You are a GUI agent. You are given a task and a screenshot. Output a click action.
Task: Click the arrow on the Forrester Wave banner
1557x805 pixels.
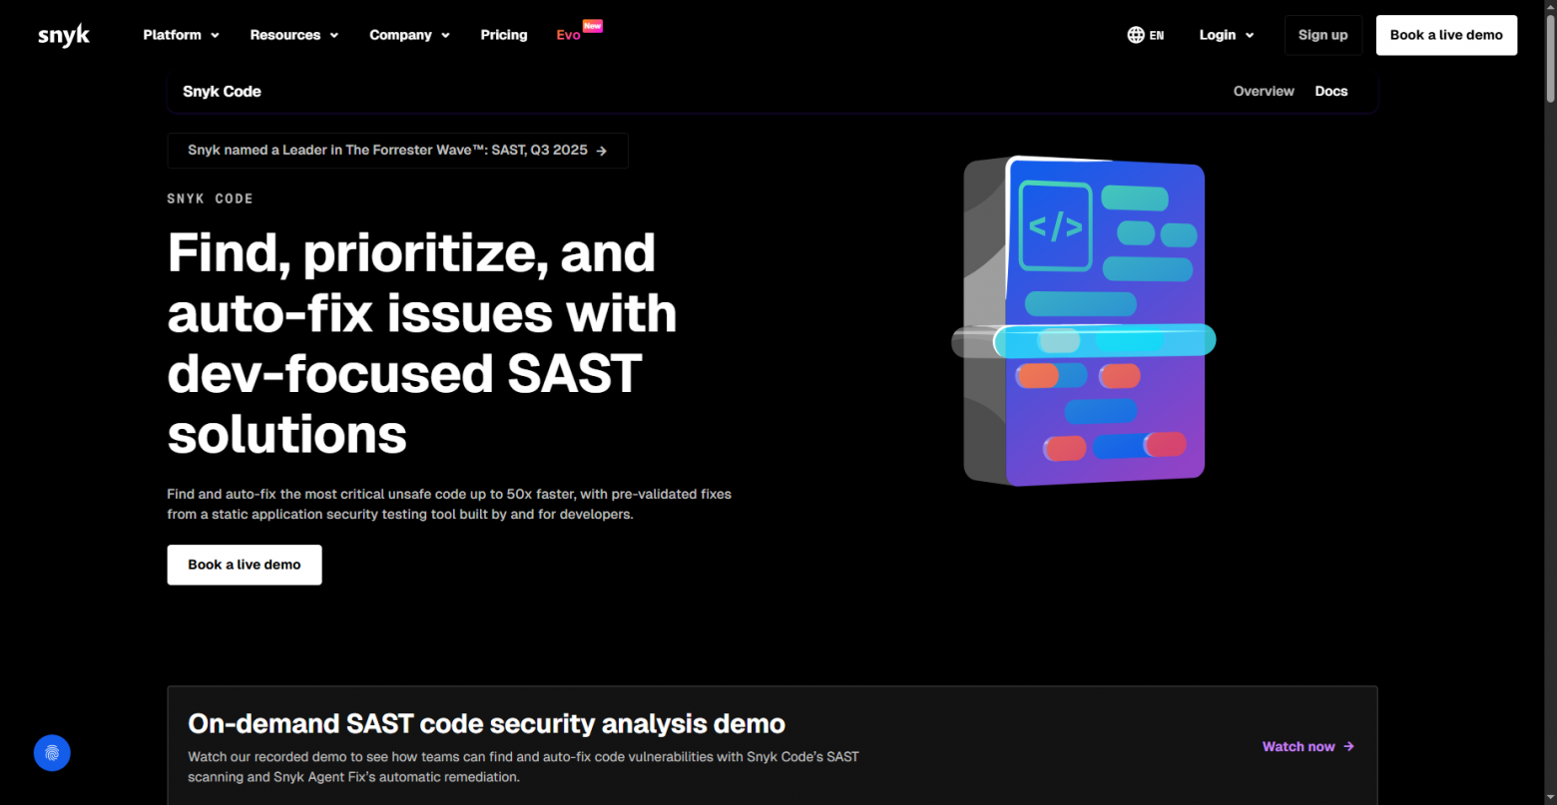[x=601, y=151]
